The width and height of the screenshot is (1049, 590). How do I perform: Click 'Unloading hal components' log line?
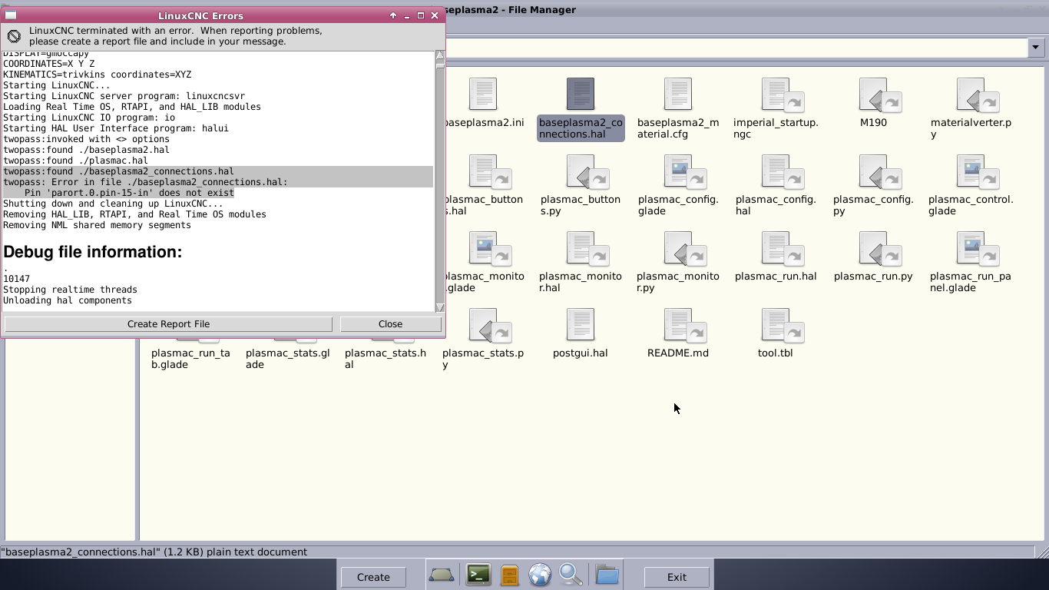[68, 300]
